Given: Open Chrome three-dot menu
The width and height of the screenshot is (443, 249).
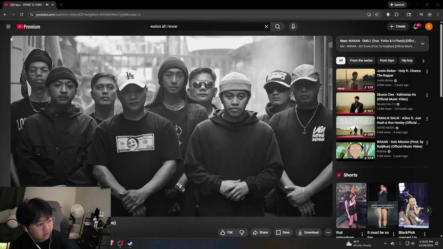Looking at the screenshot, I should tap(437, 15).
